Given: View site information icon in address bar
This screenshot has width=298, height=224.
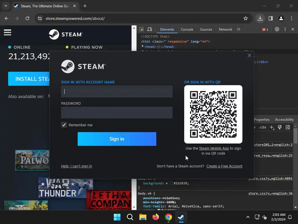Looking at the screenshot, I should 40,18.
